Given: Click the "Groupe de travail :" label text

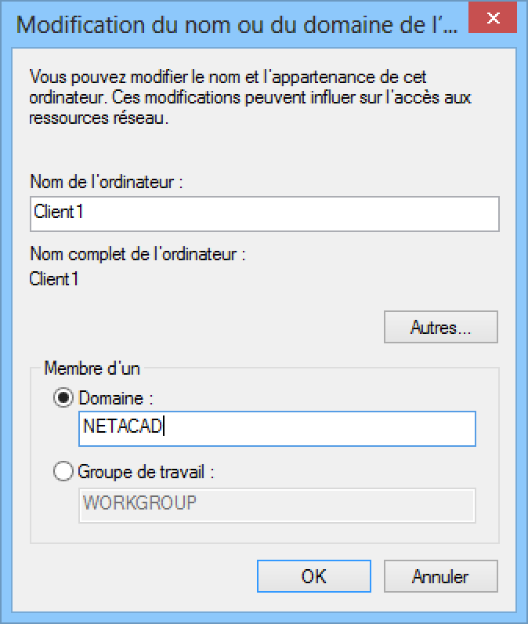Looking at the screenshot, I should tap(146, 473).
